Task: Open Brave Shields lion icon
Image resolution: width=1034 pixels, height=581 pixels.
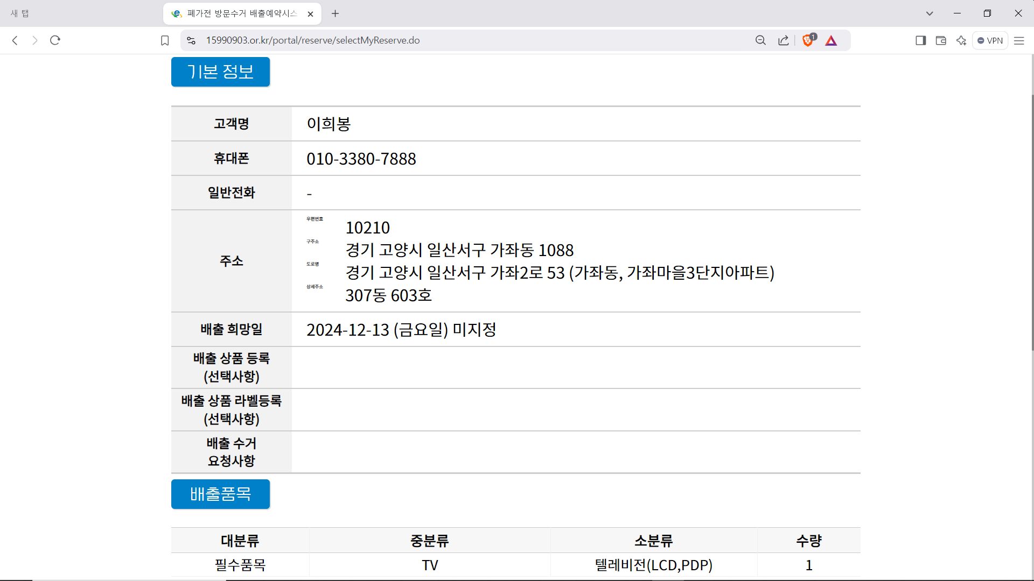Action: [808, 40]
